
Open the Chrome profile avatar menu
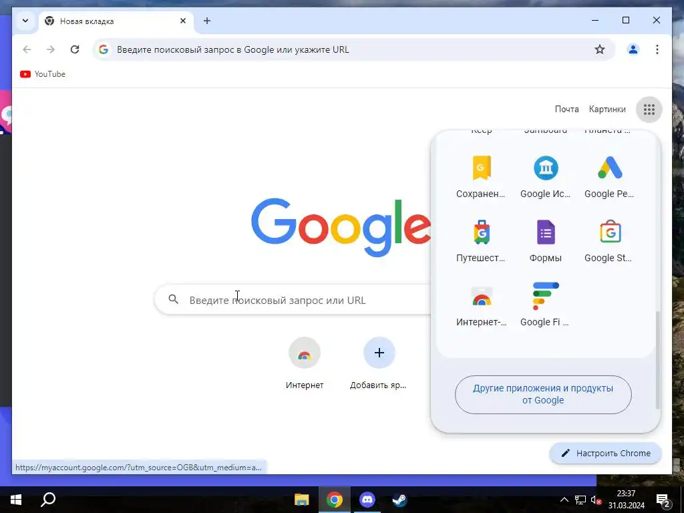point(633,49)
